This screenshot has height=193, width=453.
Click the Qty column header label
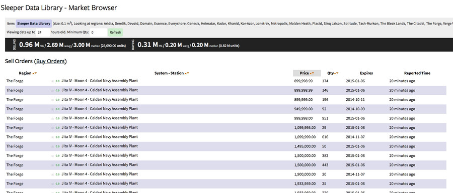[x=331, y=73]
